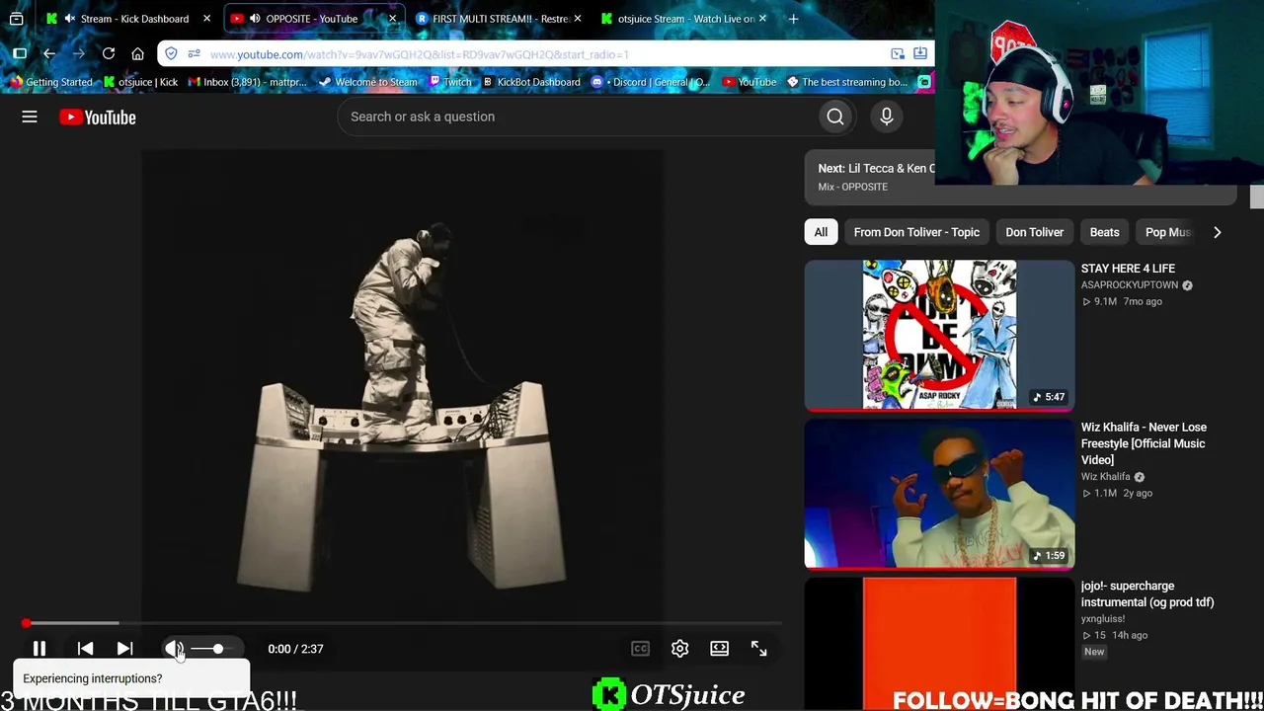Open the 'Welcome to Steam' bookmark
1264x711 pixels.
[x=367, y=82]
